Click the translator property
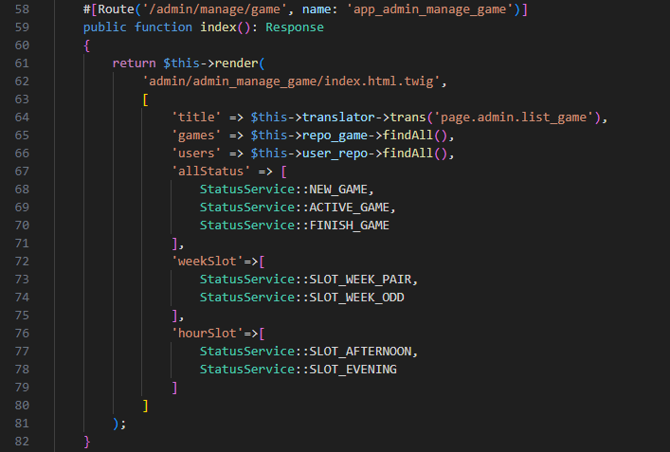 coord(338,118)
